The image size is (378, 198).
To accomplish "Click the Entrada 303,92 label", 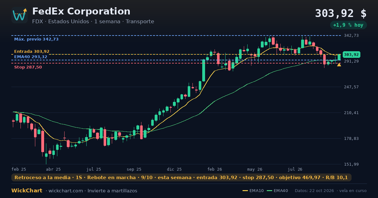I will tap(32, 51).
